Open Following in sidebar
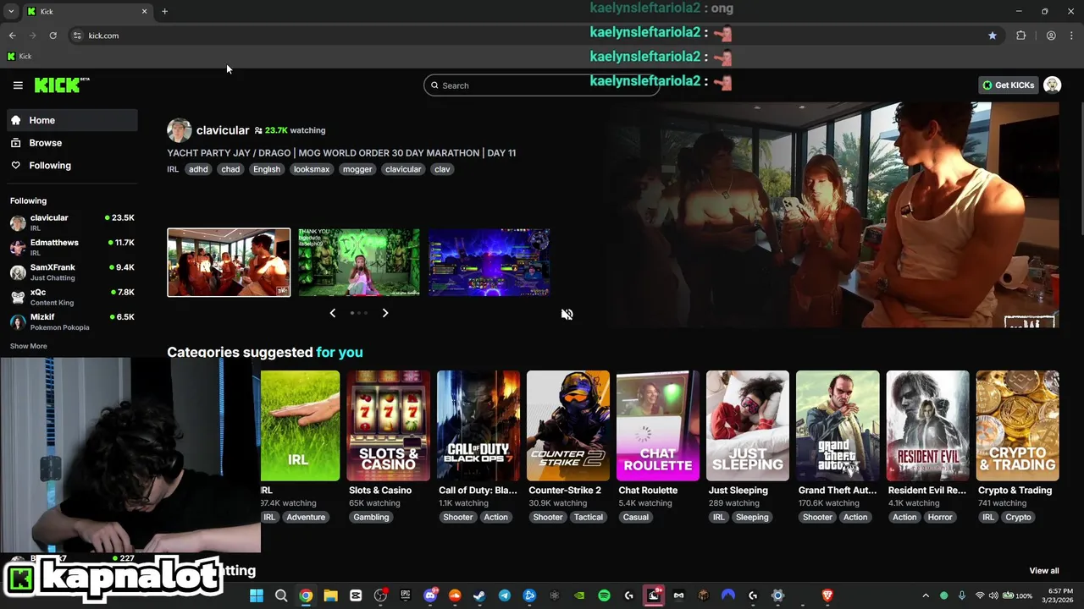1084x609 pixels. pos(72,166)
